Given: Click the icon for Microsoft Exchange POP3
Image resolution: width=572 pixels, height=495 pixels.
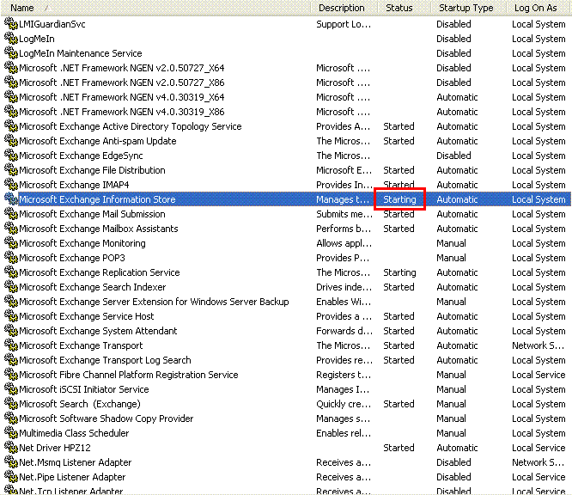Looking at the screenshot, I should coord(11,257).
